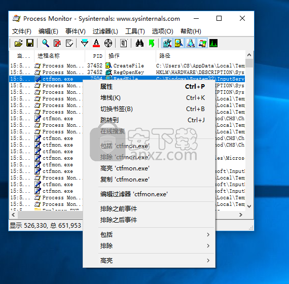The width and height of the screenshot is (289, 284).
Task: Toggle Show Registry Activity toolbar button
Action: (x=167, y=43)
